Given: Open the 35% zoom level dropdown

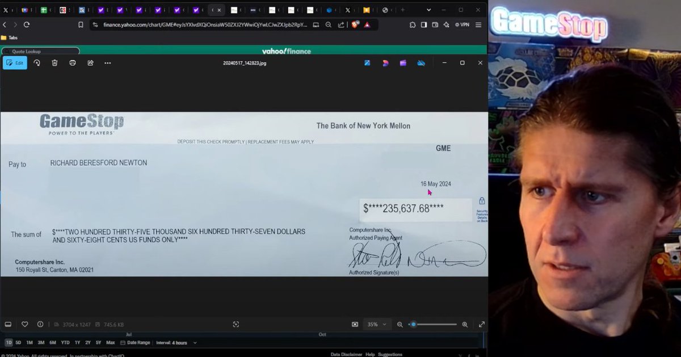Looking at the screenshot, I should (377, 324).
